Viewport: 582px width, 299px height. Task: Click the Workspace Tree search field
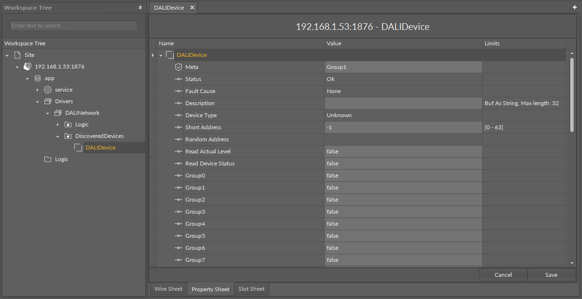pyautogui.click(x=73, y=26)
